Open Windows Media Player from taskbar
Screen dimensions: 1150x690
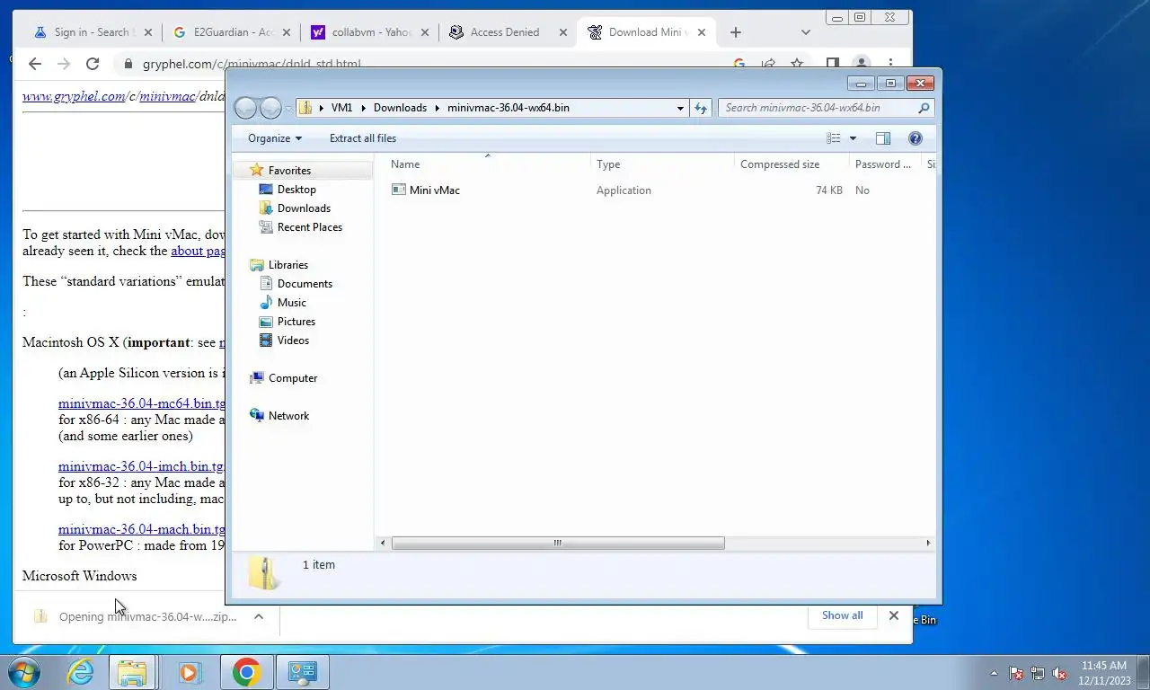pos(190,672)
